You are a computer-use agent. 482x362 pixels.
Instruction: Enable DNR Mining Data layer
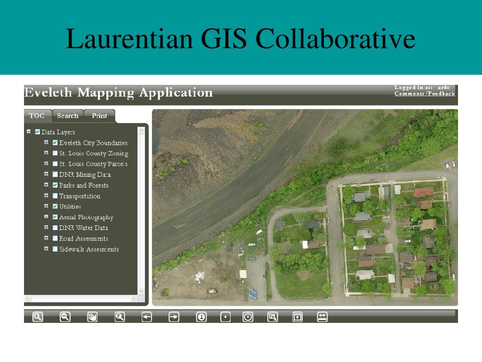55,174
